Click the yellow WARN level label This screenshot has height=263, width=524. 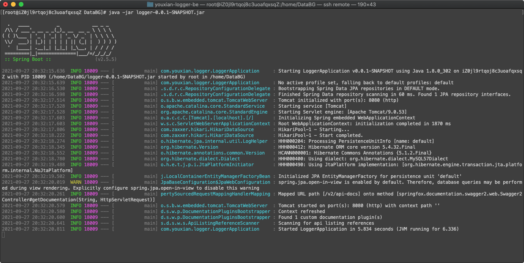[x=76, y=182]
